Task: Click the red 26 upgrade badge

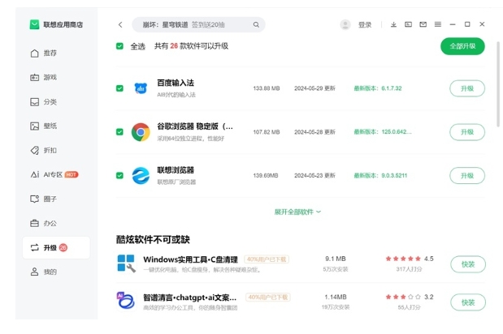Action: click(63, 247)
